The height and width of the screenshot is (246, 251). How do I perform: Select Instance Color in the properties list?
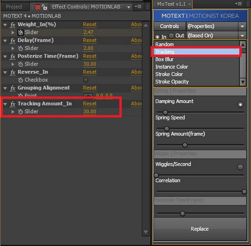point(196,67)
